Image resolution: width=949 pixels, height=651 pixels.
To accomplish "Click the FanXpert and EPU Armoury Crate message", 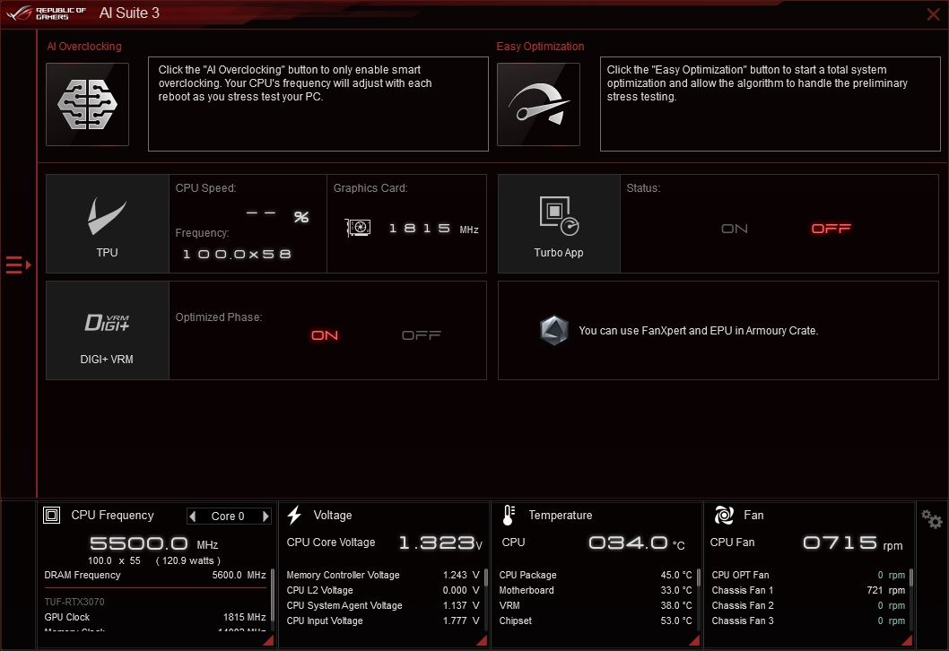I will [x=698, y=331].
